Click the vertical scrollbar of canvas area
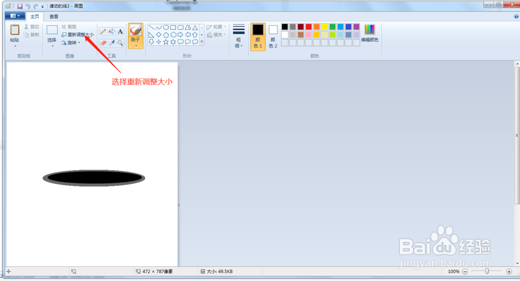Image resolution: width=520 pixels, height=281 pixels. pyautogui.click(x=517, y=136)
